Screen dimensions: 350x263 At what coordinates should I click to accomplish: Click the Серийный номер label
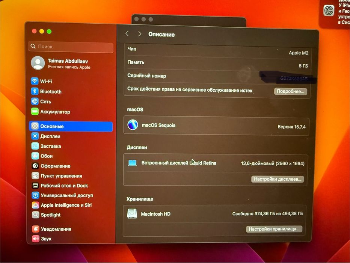147,76
